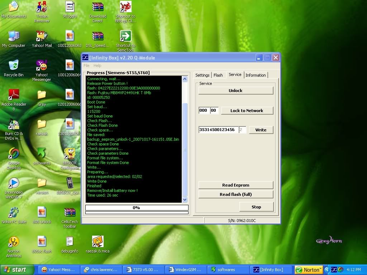Image resolution: width=367 pixels, height=275 pixels.
Task: Click the backup_eeprom_unlock file name in log
Action: 133,139
